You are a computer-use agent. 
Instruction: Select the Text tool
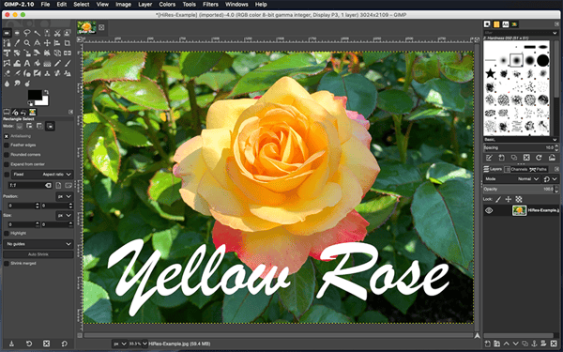[x=27, y=63]
